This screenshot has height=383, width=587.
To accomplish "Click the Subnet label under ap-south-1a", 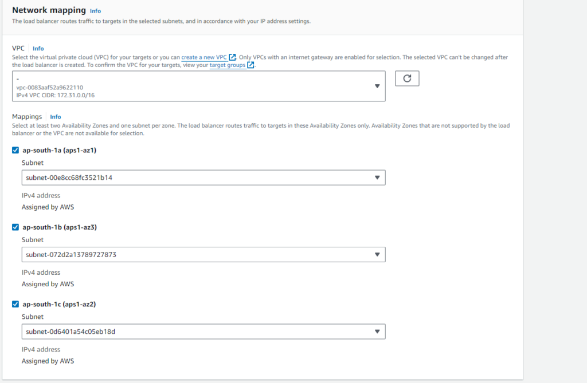I will pos(33,163).
